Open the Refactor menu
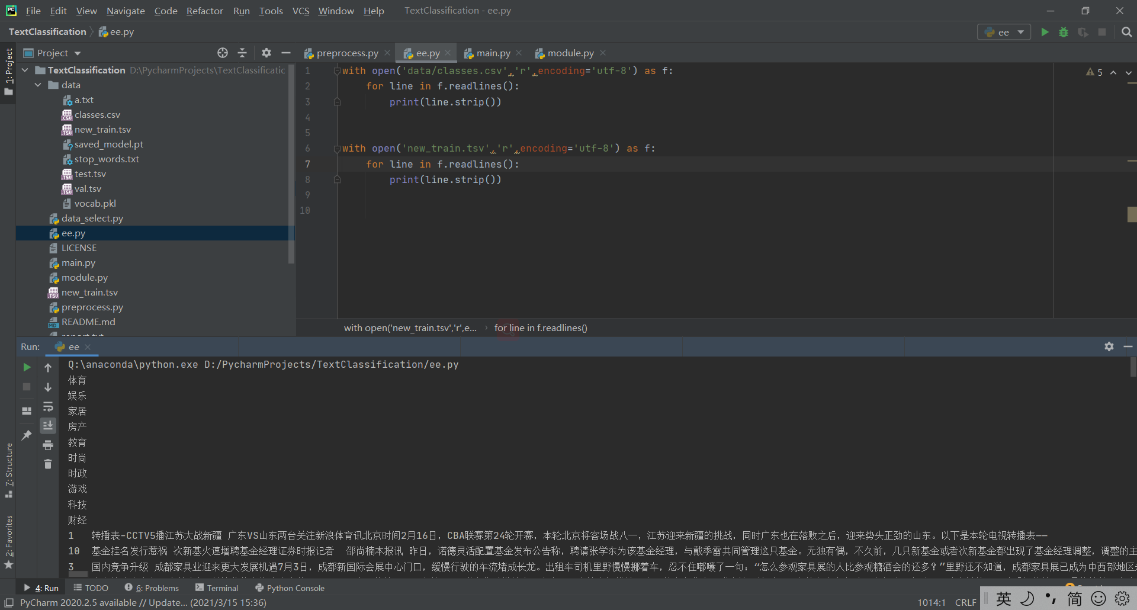 [x=204, y=11]
